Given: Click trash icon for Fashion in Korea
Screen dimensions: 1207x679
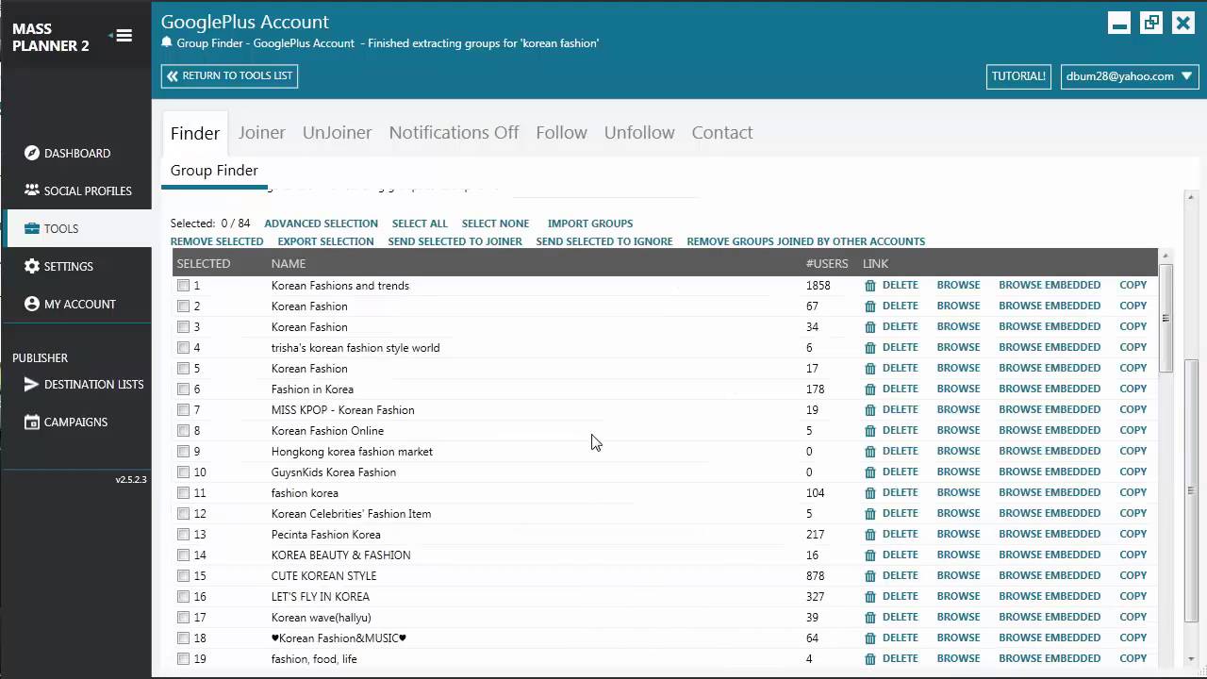Looking at the screenshot, I should pos(870,389).
